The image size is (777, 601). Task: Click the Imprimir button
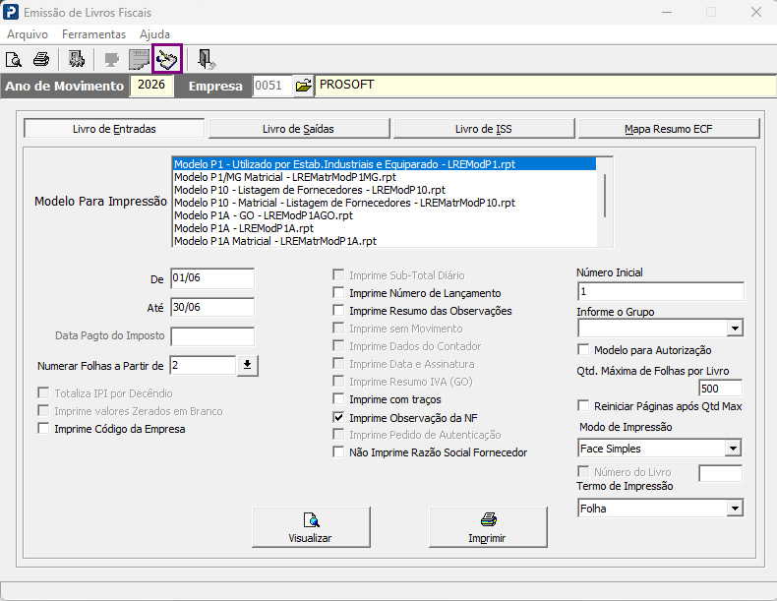click(x=488, y=527)
